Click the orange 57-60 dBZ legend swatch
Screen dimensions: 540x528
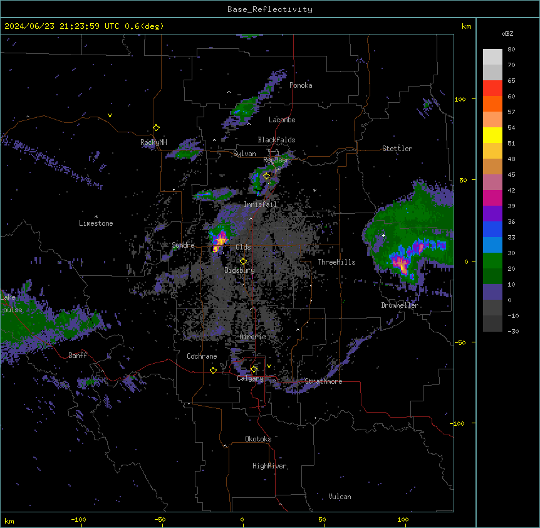pyautogui.click(x=492, y=103)
